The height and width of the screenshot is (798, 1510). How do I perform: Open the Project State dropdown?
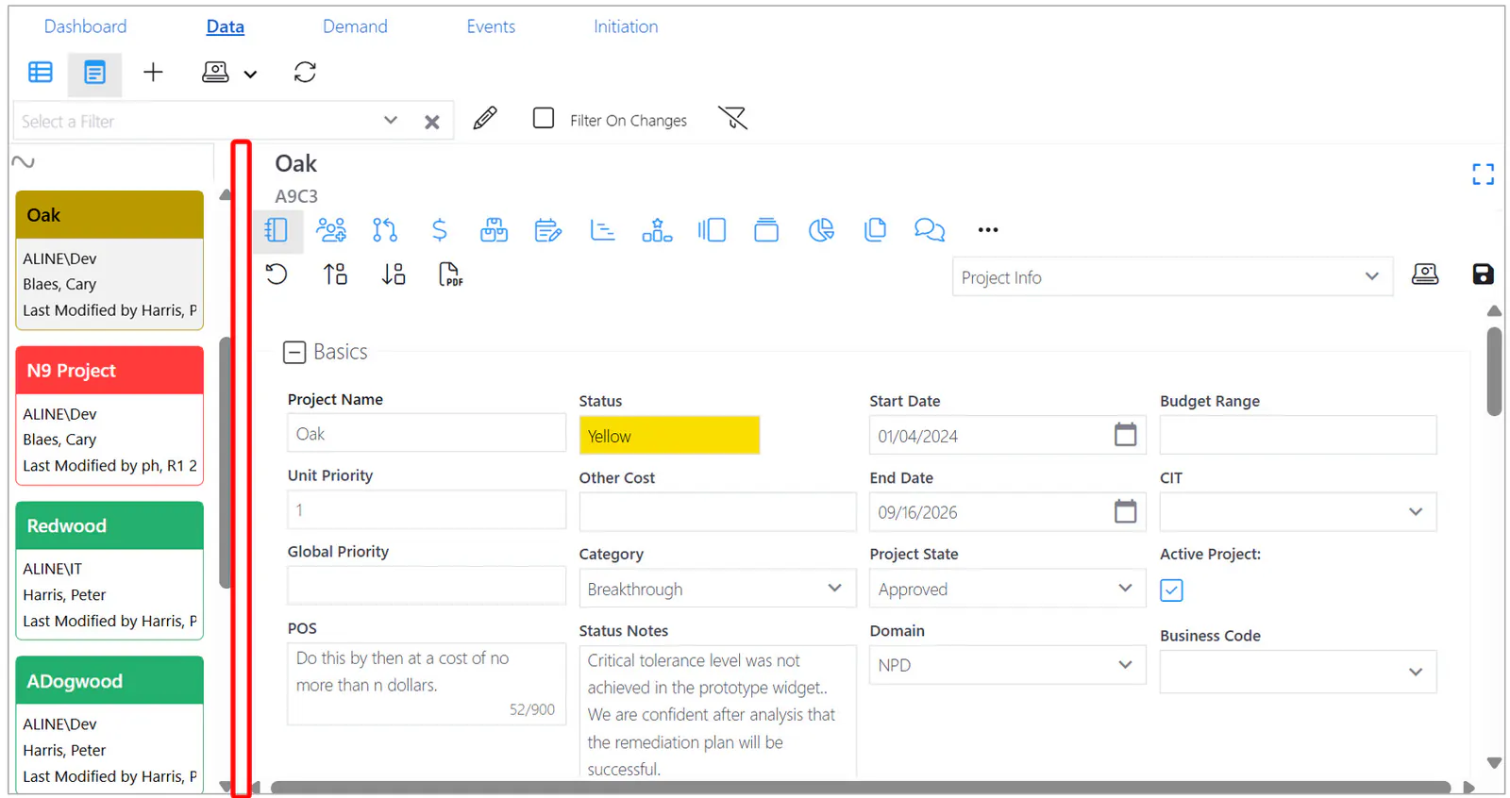pyautogui.click(x=1007, y=589)
